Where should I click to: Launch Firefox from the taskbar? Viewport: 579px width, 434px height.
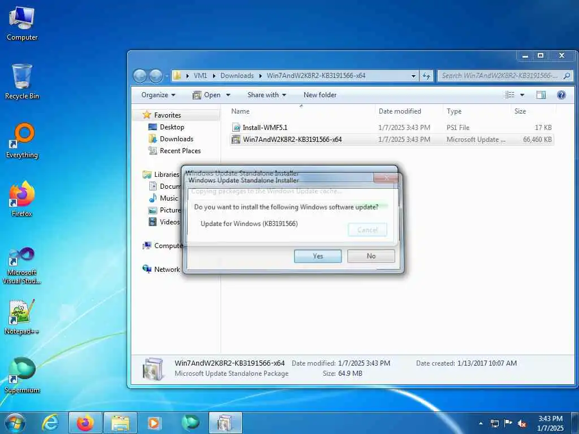coord(85,423)
